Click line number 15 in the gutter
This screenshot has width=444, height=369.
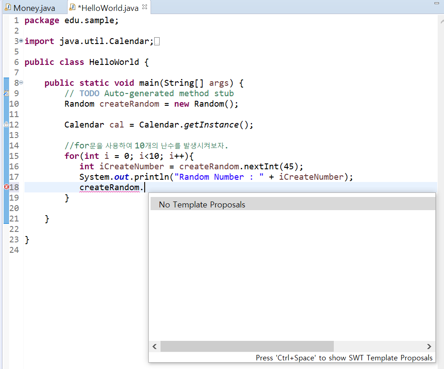pos(14,156)
